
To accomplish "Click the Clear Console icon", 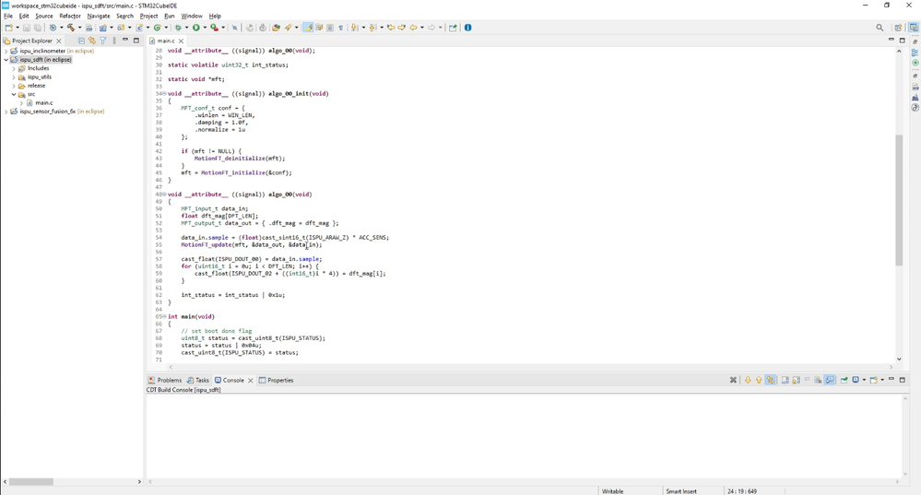I will pos(819,380).
